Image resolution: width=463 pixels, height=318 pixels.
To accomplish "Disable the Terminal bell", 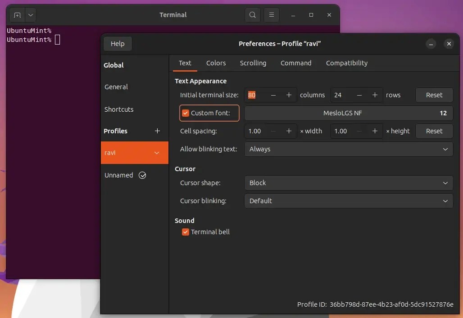I will click(x=186, y=232).
